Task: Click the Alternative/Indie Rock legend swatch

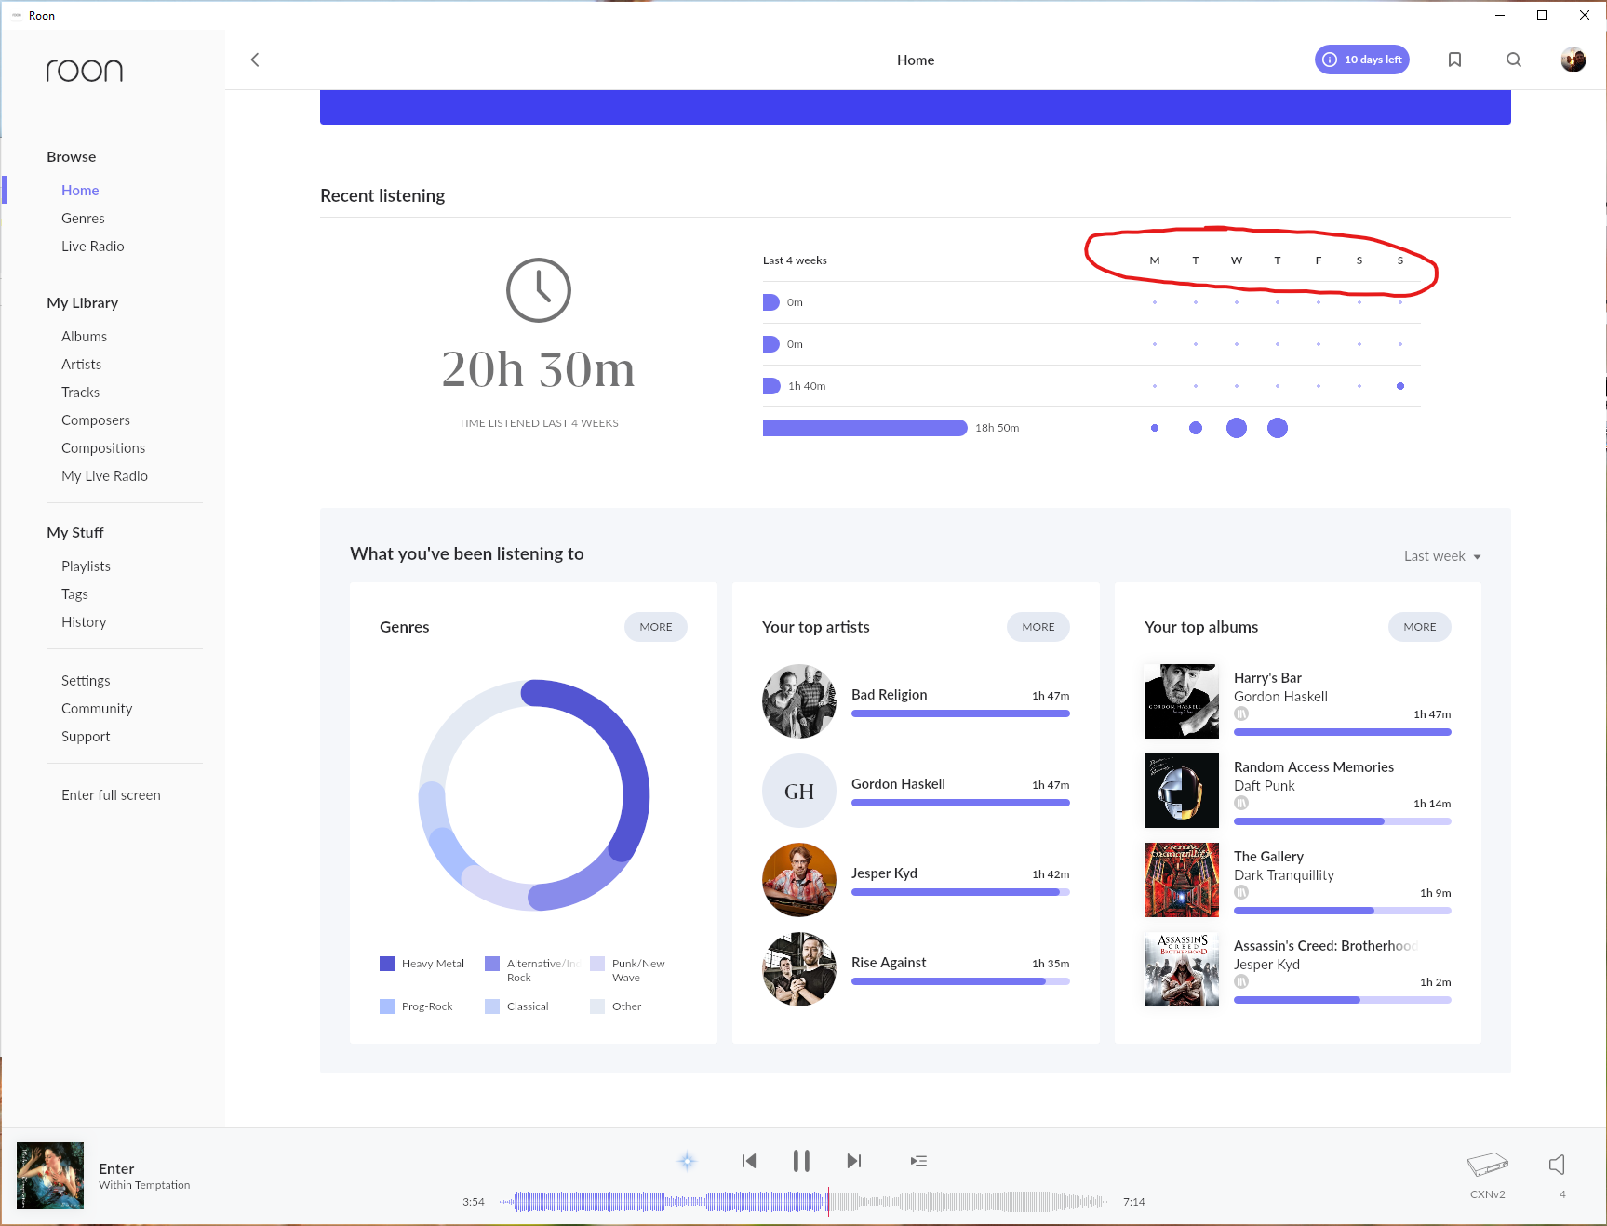Action: point(492,964)
